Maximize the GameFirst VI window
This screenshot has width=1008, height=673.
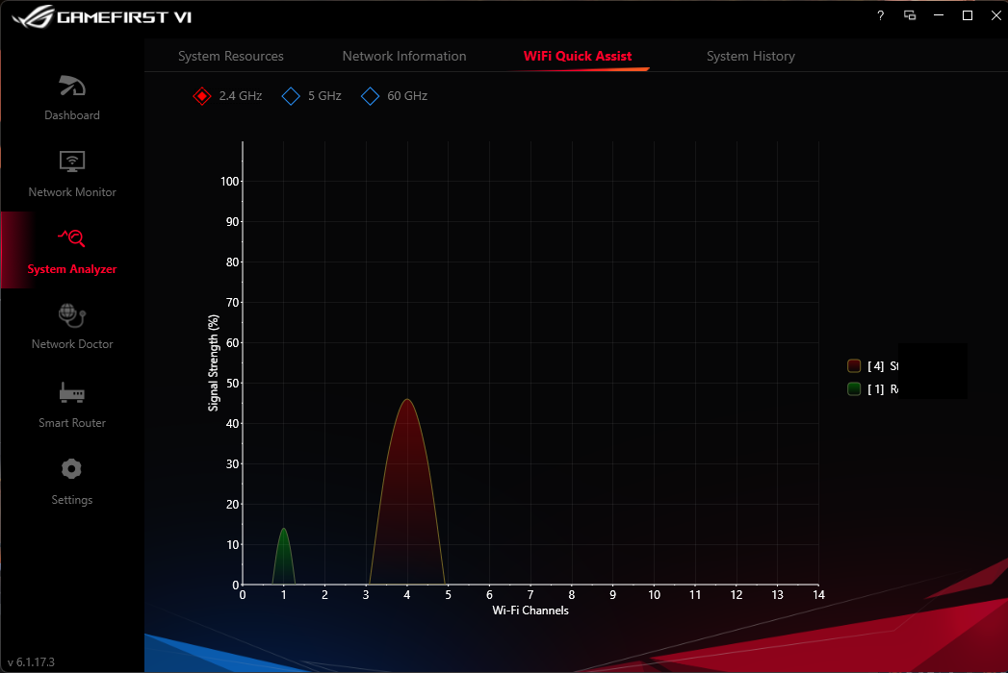coord(968,15)
